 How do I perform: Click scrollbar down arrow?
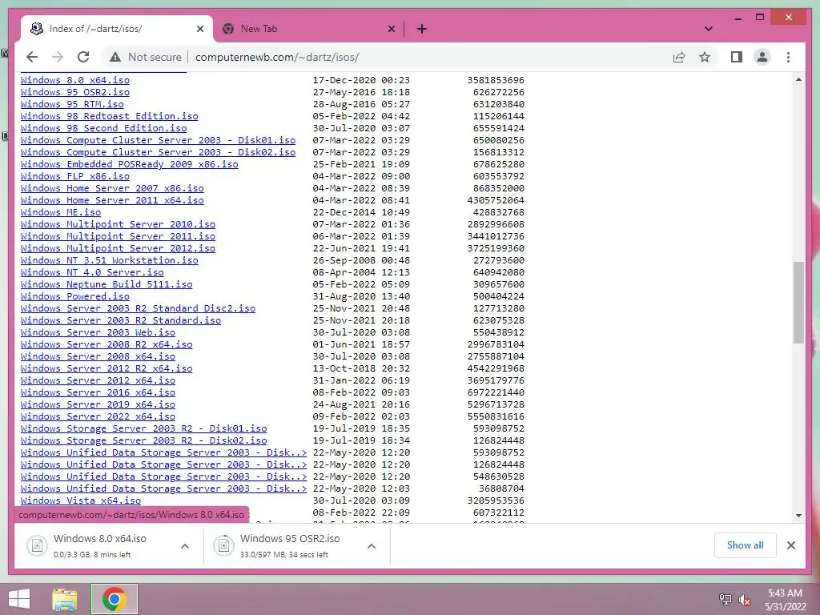pos(798,516)
